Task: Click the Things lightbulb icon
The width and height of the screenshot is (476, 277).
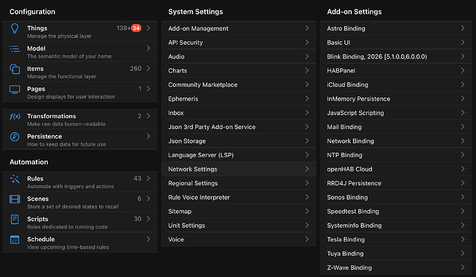Action: point(14,31)
